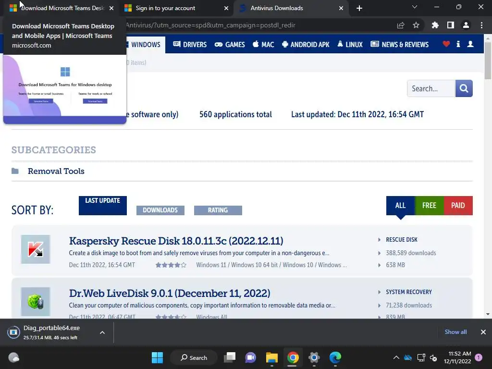Focus the site Search input field
The image size is (492, 369).
pos(431,88)
